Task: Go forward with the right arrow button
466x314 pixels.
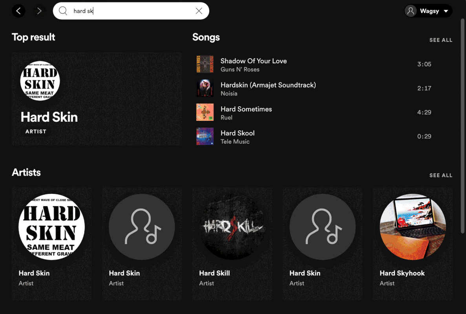Action: click(39, 11)
